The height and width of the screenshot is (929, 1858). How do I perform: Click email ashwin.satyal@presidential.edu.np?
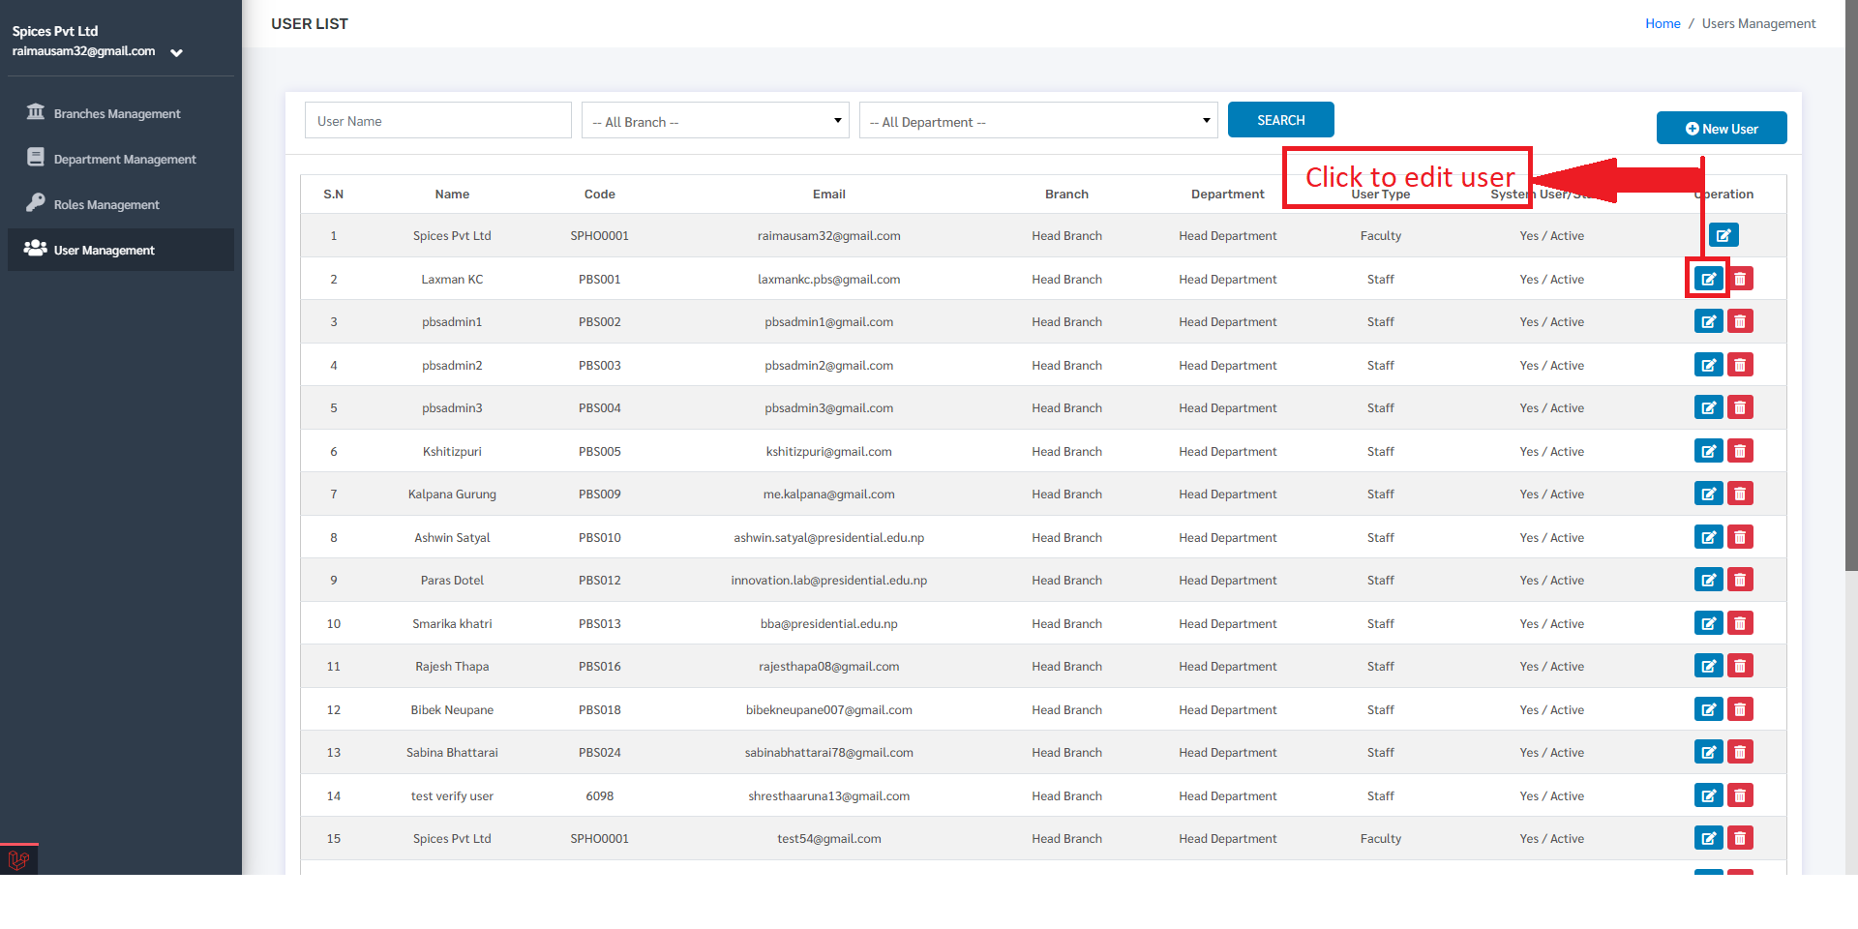pyautogui.click(x=829, y=537)
